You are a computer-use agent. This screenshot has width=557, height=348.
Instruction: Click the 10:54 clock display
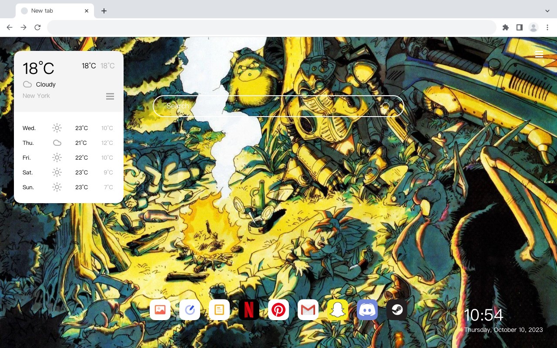point(483,315)
